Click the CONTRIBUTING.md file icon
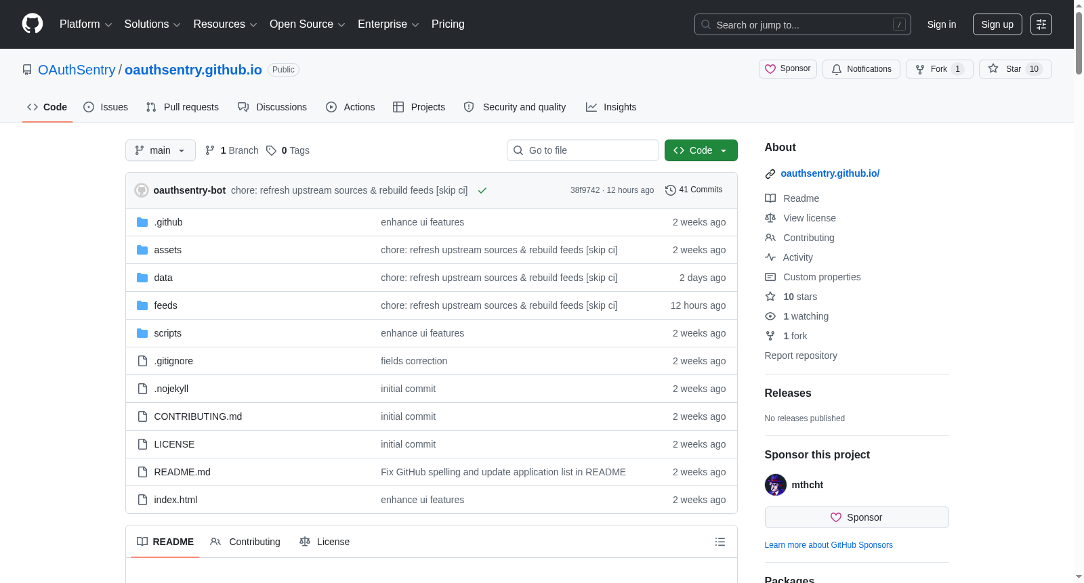This screenshot has width=1084, height=583. pyautogui.click(x=142, y=416)
